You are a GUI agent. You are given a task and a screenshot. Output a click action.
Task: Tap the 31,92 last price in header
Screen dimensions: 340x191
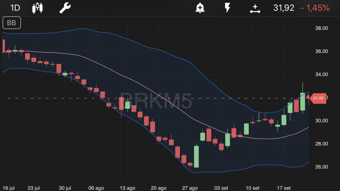pos(284,8)
